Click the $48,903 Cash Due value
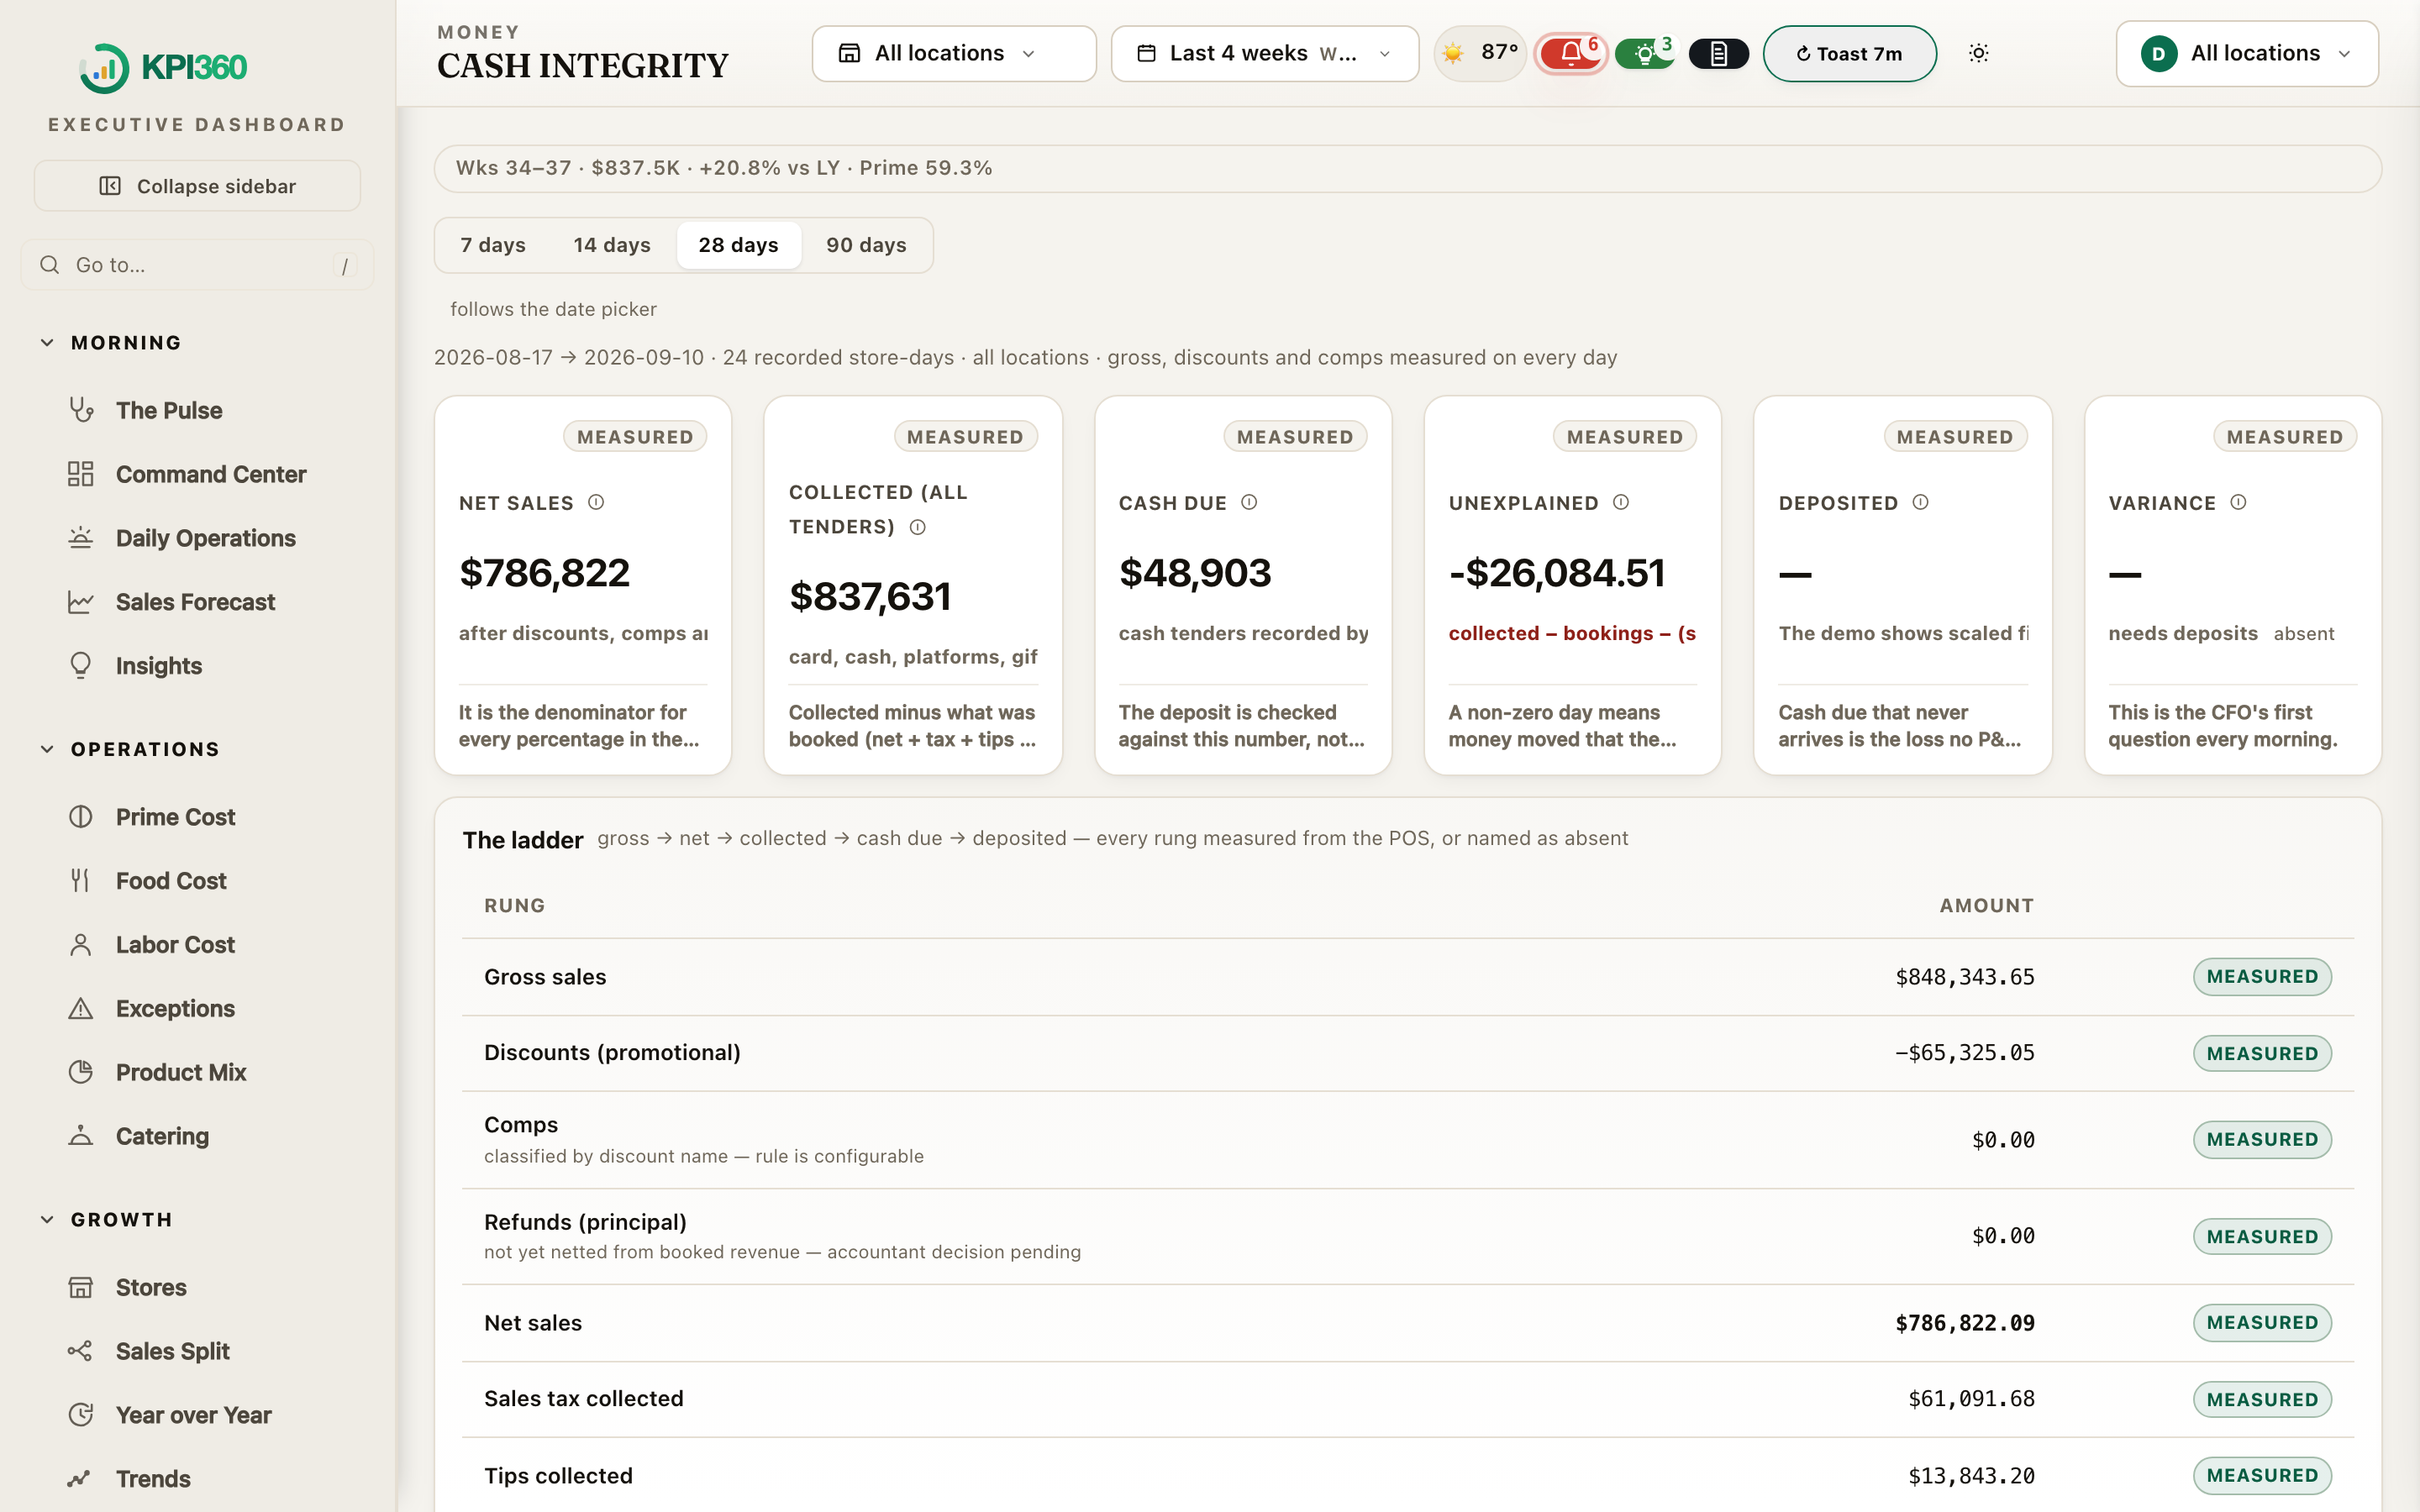 pos(1195,572)
